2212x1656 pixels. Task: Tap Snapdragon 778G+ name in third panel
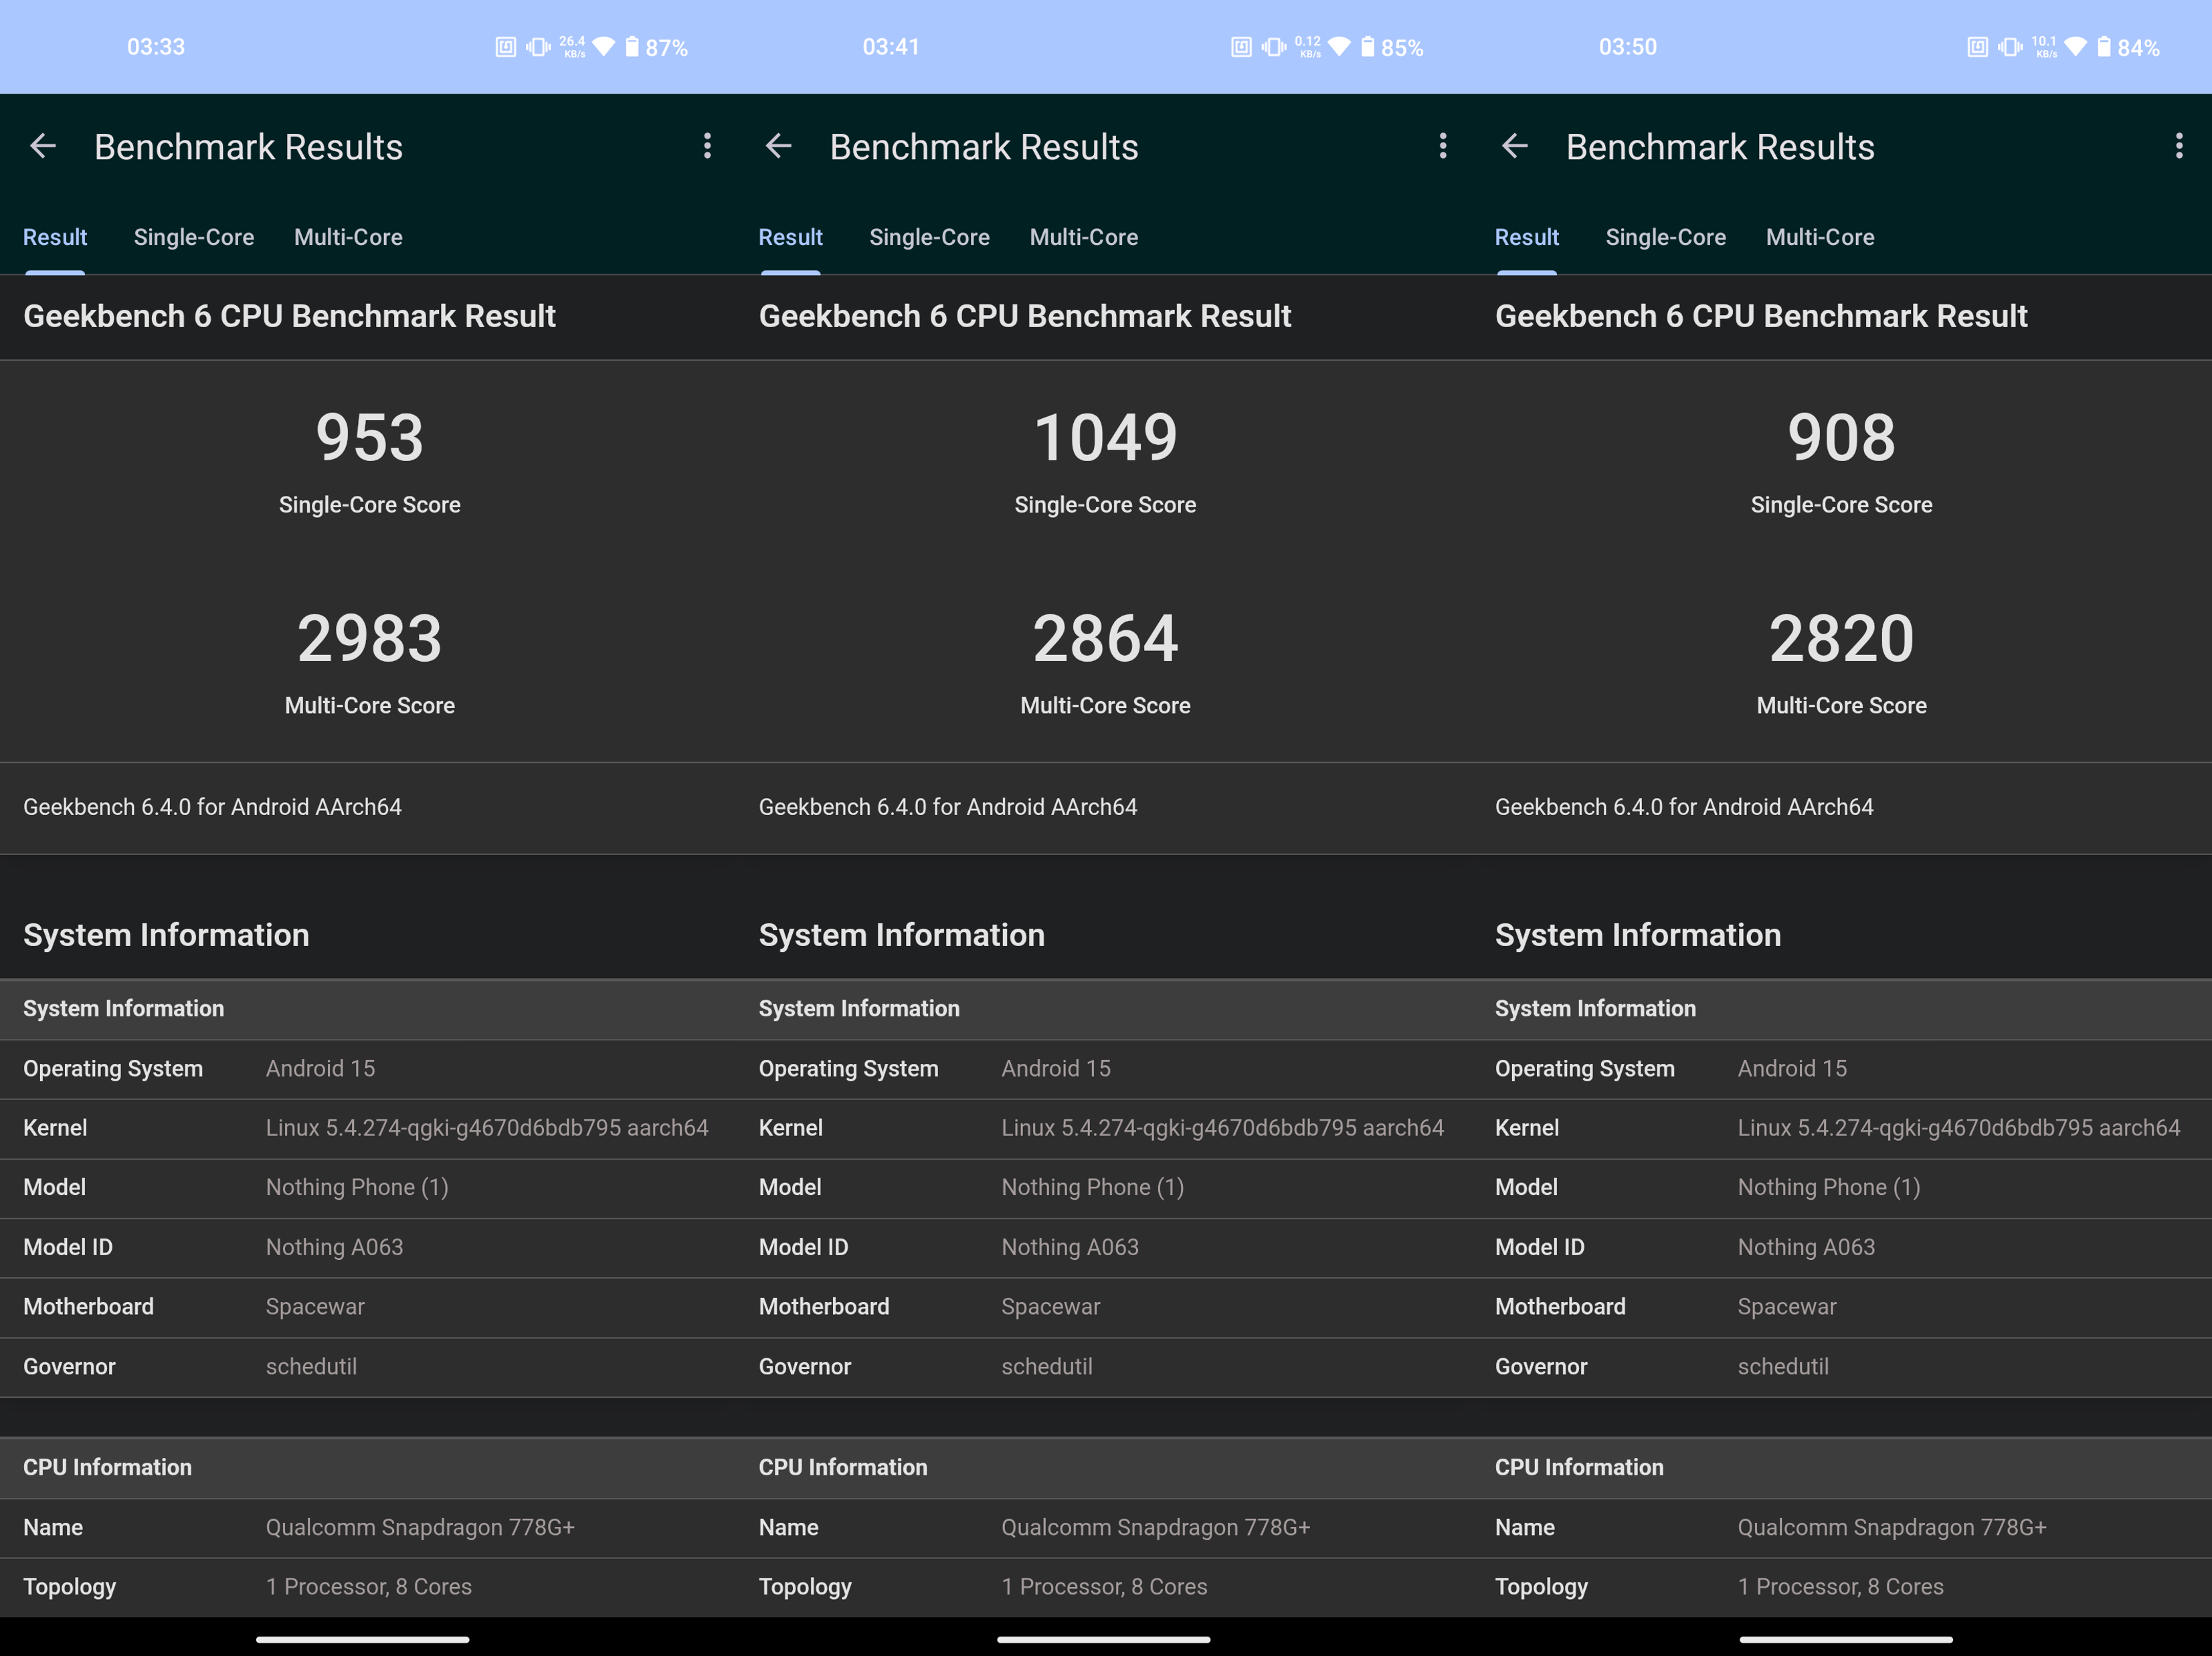(1891, 1527)
